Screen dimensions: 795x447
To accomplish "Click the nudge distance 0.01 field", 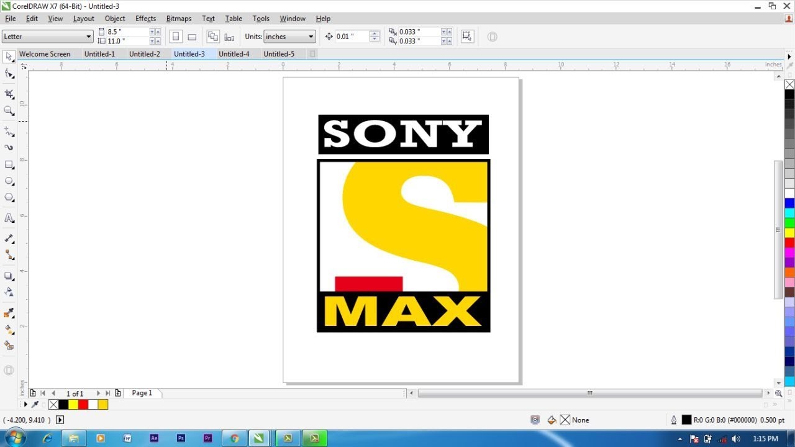I will [x=352, y=37].
